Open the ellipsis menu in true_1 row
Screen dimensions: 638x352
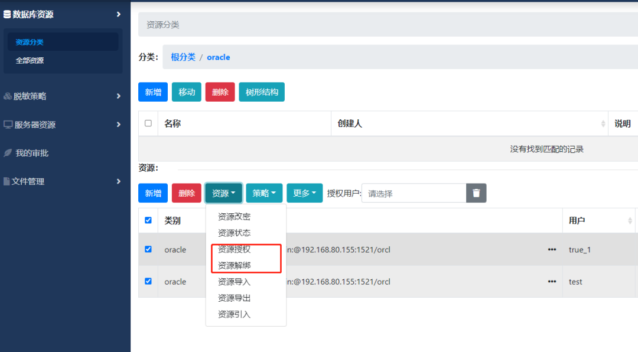(552, 249)
